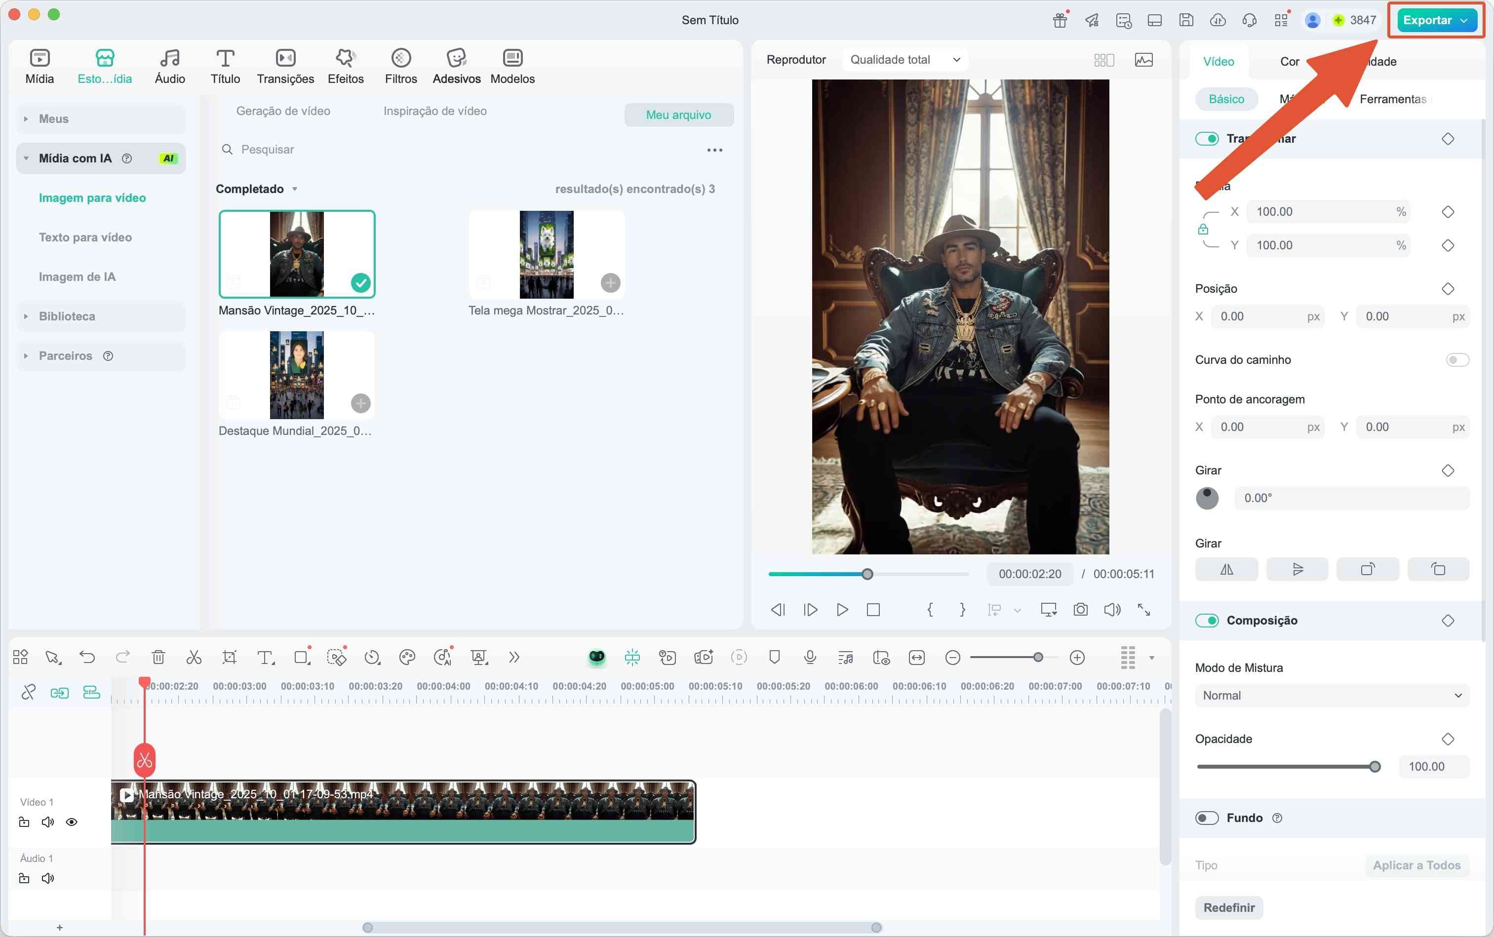The image size is (1494, 937).
Task: Click the speed adjustment clock icon
Action: click(x=372, y=657)
